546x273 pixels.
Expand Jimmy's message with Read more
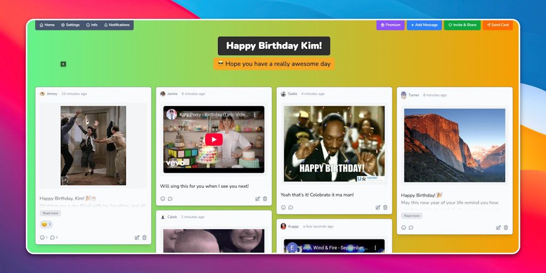51,213
